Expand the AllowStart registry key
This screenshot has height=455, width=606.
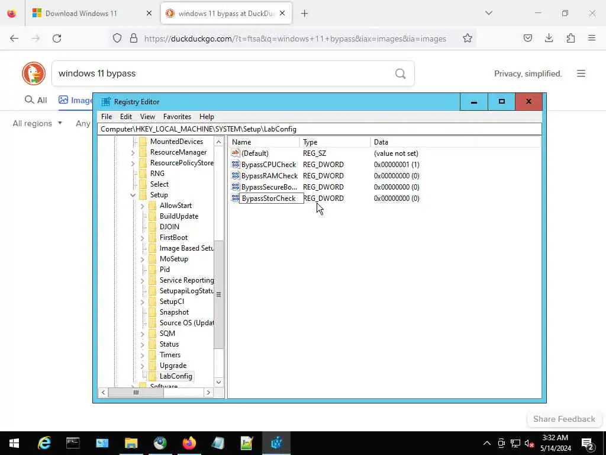tap(142, 206)
